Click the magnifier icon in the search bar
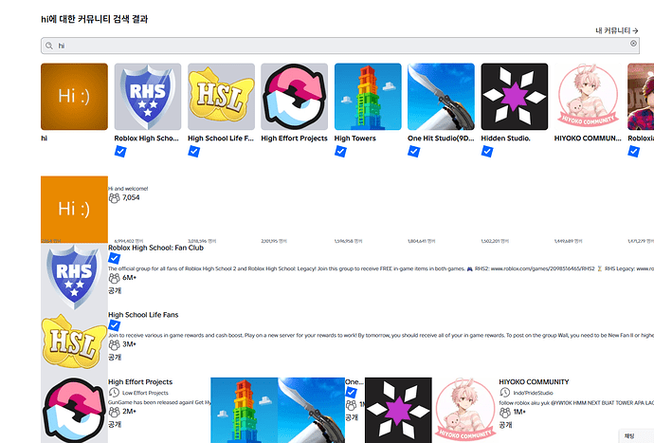Image resolution: width=654 pixels, height=443 pixels. (49, 46)
